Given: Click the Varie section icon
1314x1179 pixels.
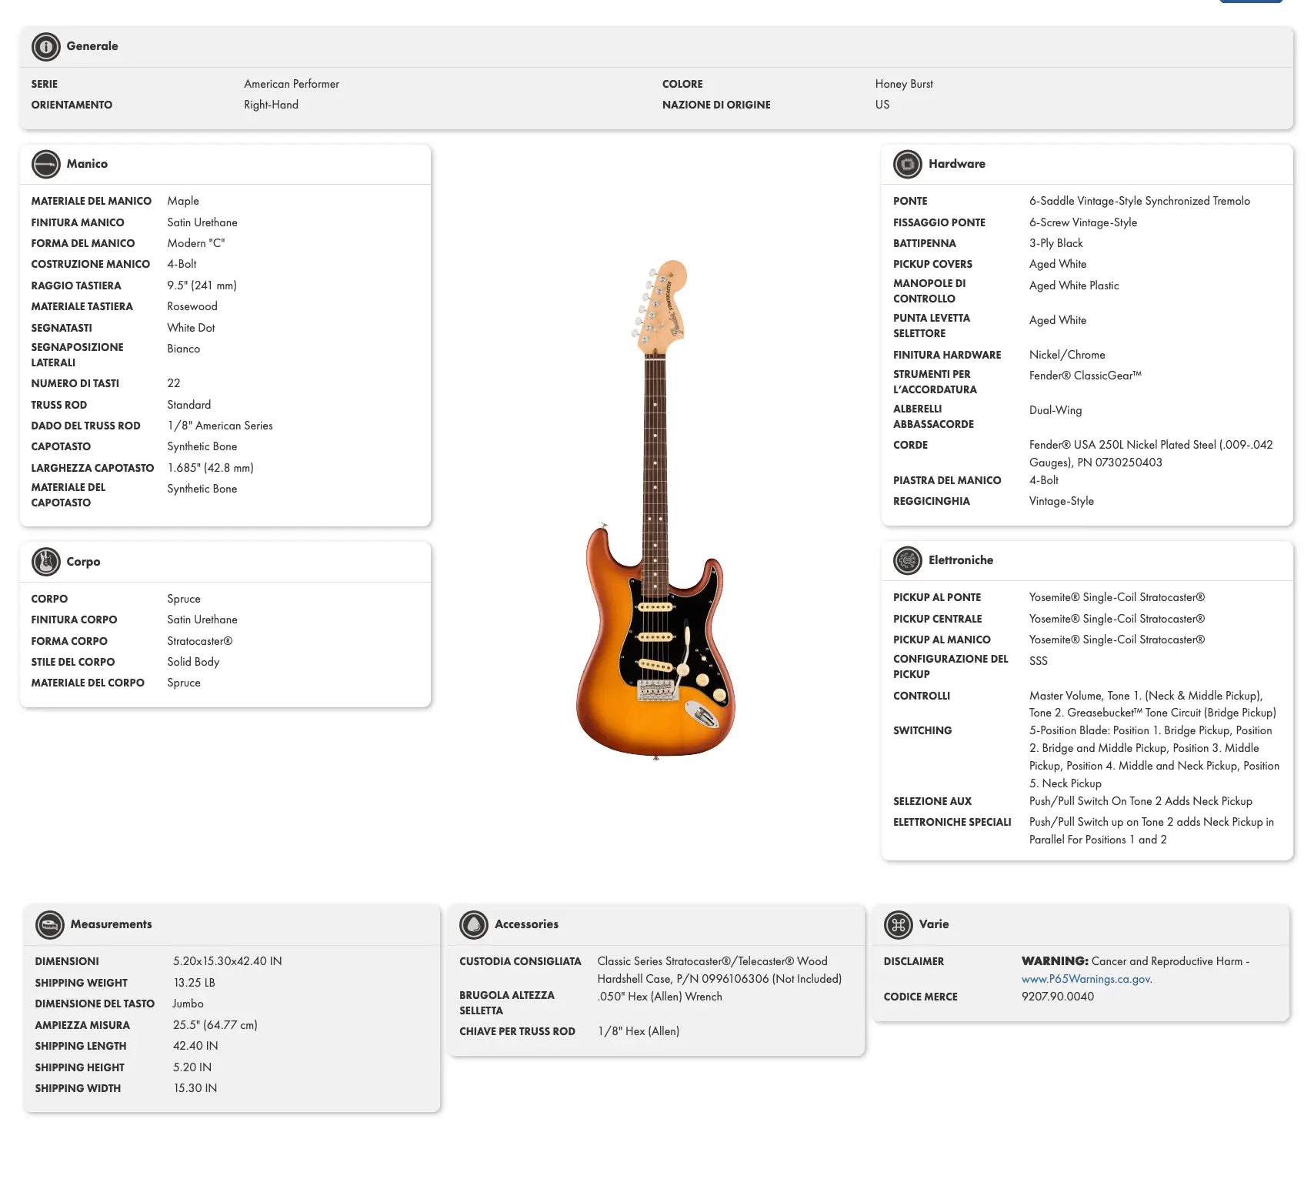Looking at the screenshot, I should click(899, 924).
